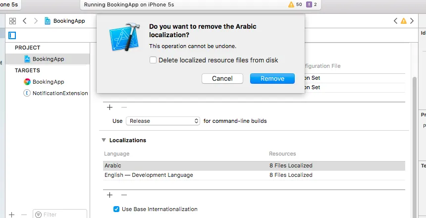
Task: Remove selected localization with minus button
Action: tap(124, 195)
